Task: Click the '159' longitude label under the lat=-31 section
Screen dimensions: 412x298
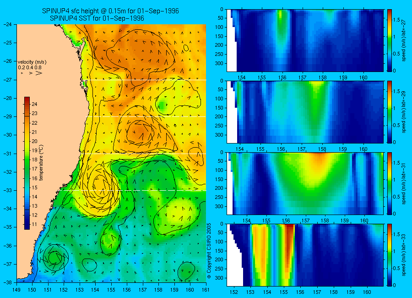Action: click(x=344, y=221)
